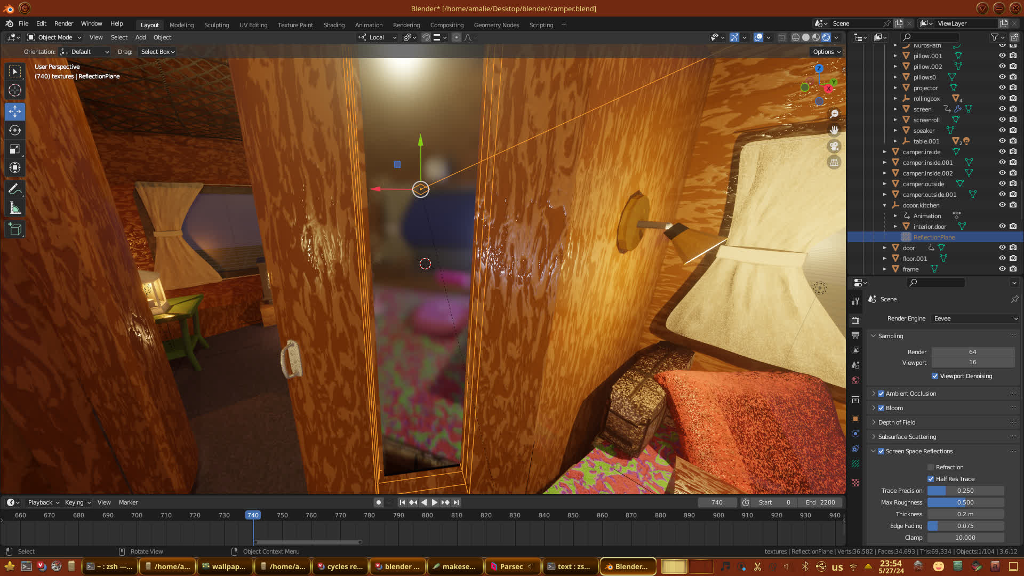Screen dimensions: 1024x576
Task: Open the Render menu
Action: point(63,23)
